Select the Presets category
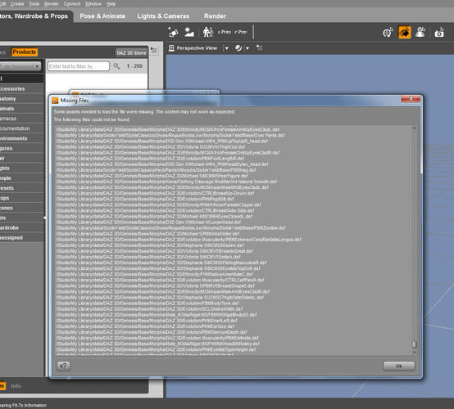 [x=21, y=188]
